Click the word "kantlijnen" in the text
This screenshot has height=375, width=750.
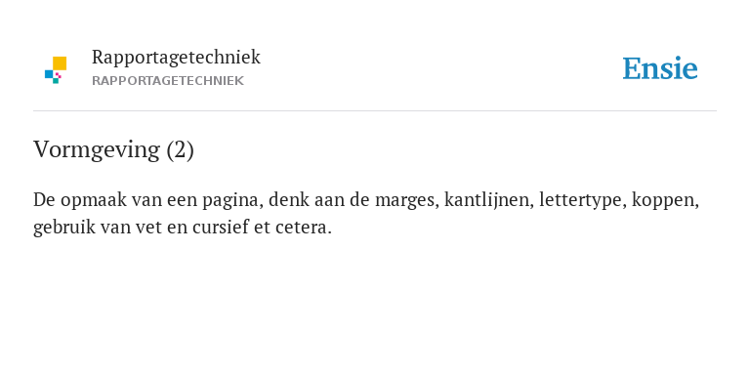[489, 200]
